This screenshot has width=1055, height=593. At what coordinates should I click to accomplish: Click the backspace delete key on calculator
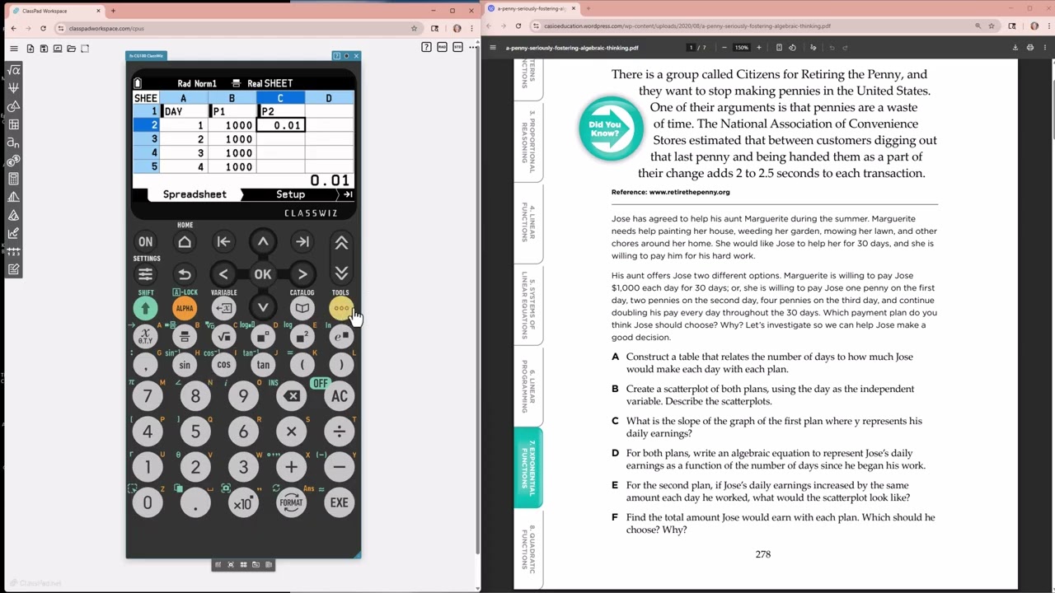(291, 396)
